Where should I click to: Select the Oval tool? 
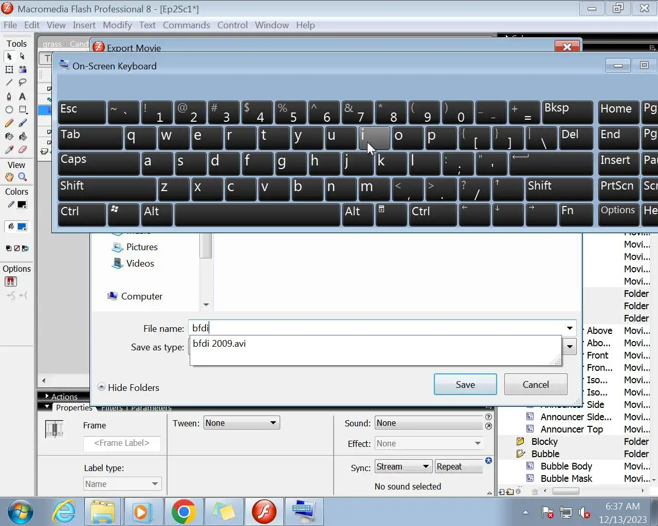point(9,109)
